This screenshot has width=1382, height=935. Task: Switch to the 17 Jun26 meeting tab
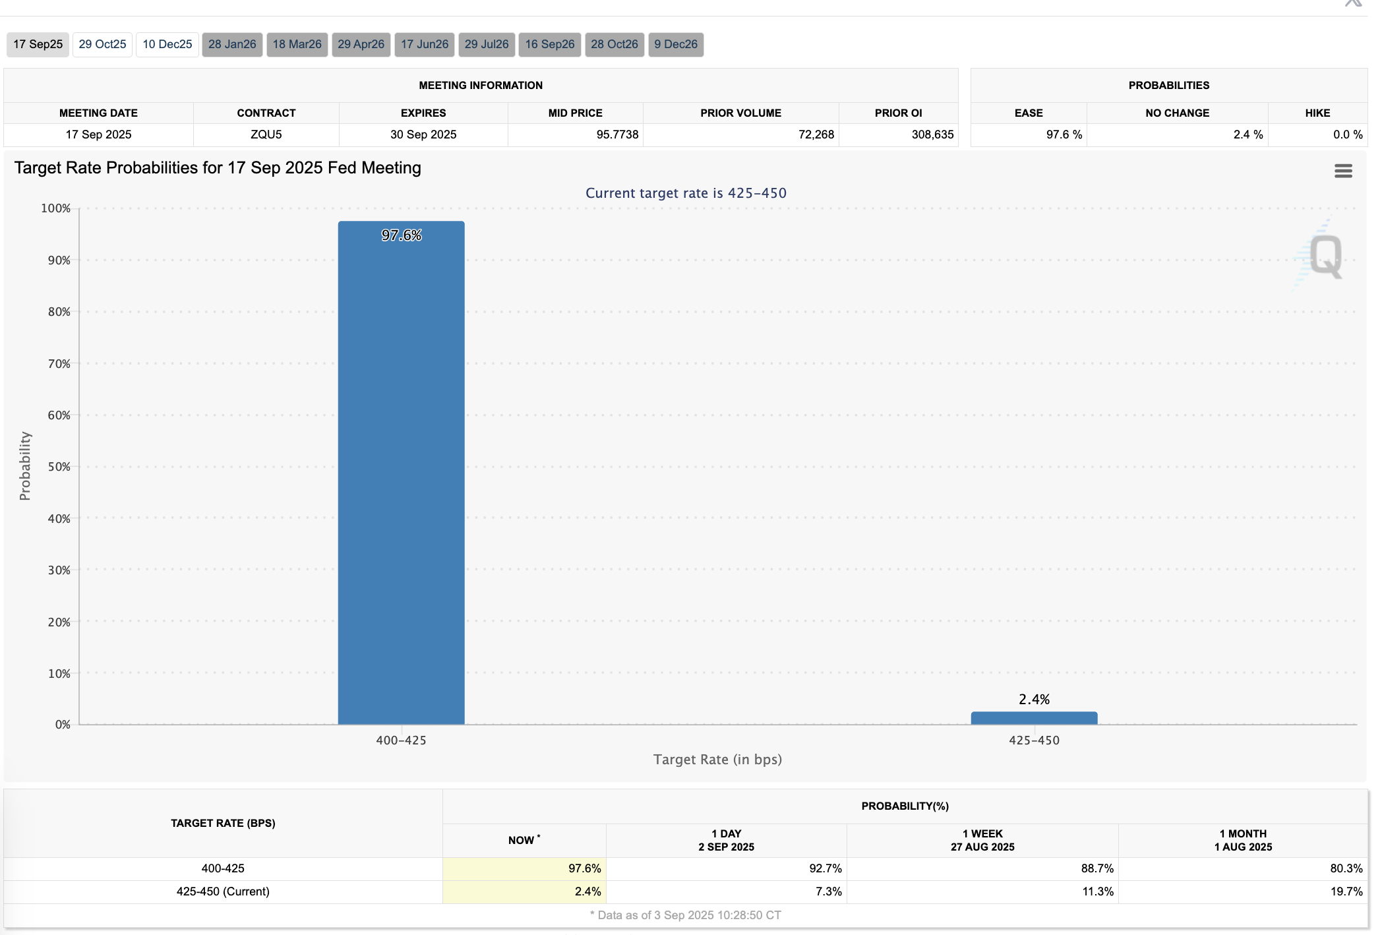coord(425,44)
